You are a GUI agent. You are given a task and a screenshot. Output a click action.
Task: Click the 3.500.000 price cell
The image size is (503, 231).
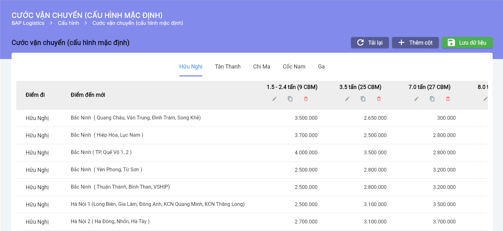coord(306,118)
